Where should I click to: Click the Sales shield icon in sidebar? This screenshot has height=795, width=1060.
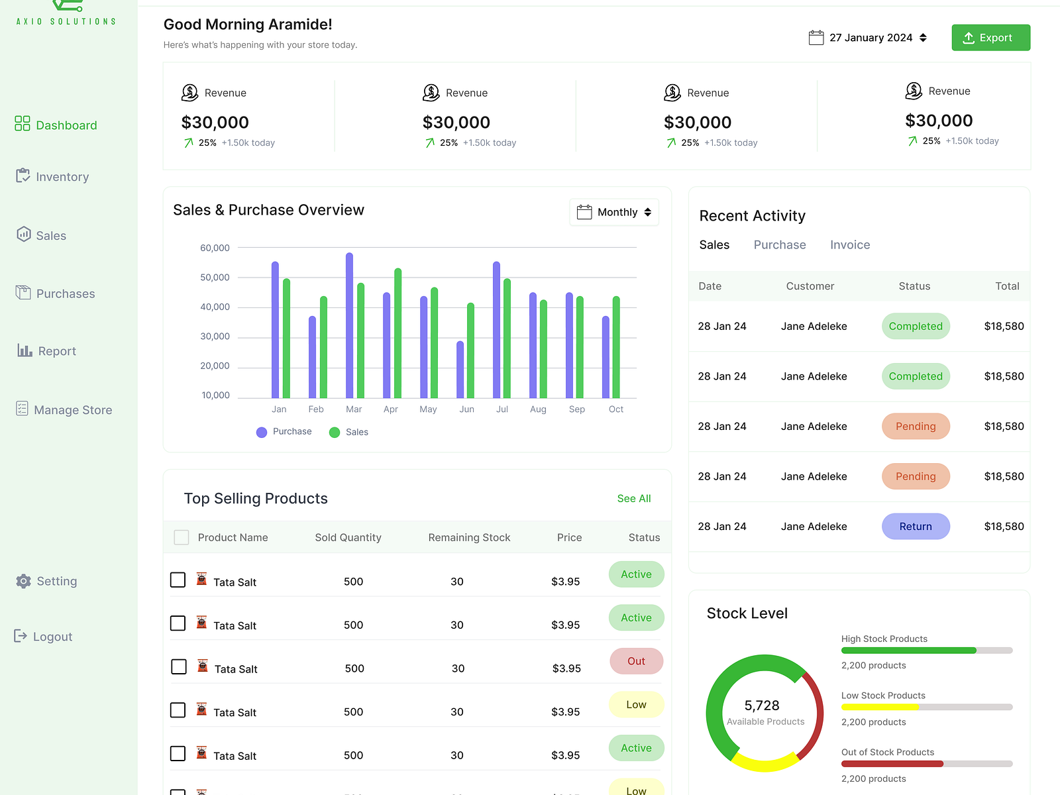click(24, 235)
